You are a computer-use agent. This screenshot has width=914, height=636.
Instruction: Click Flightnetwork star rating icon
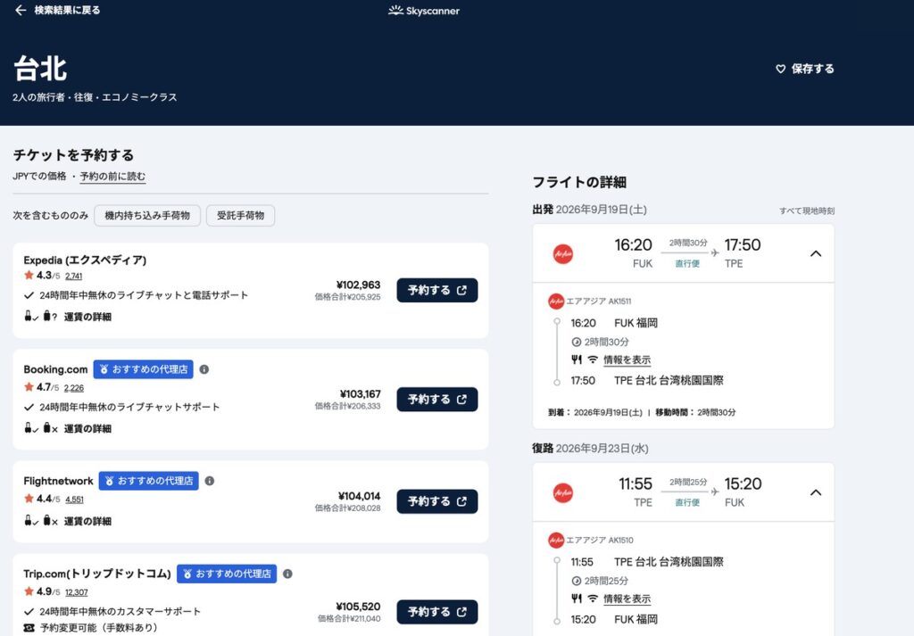(29, 499)
